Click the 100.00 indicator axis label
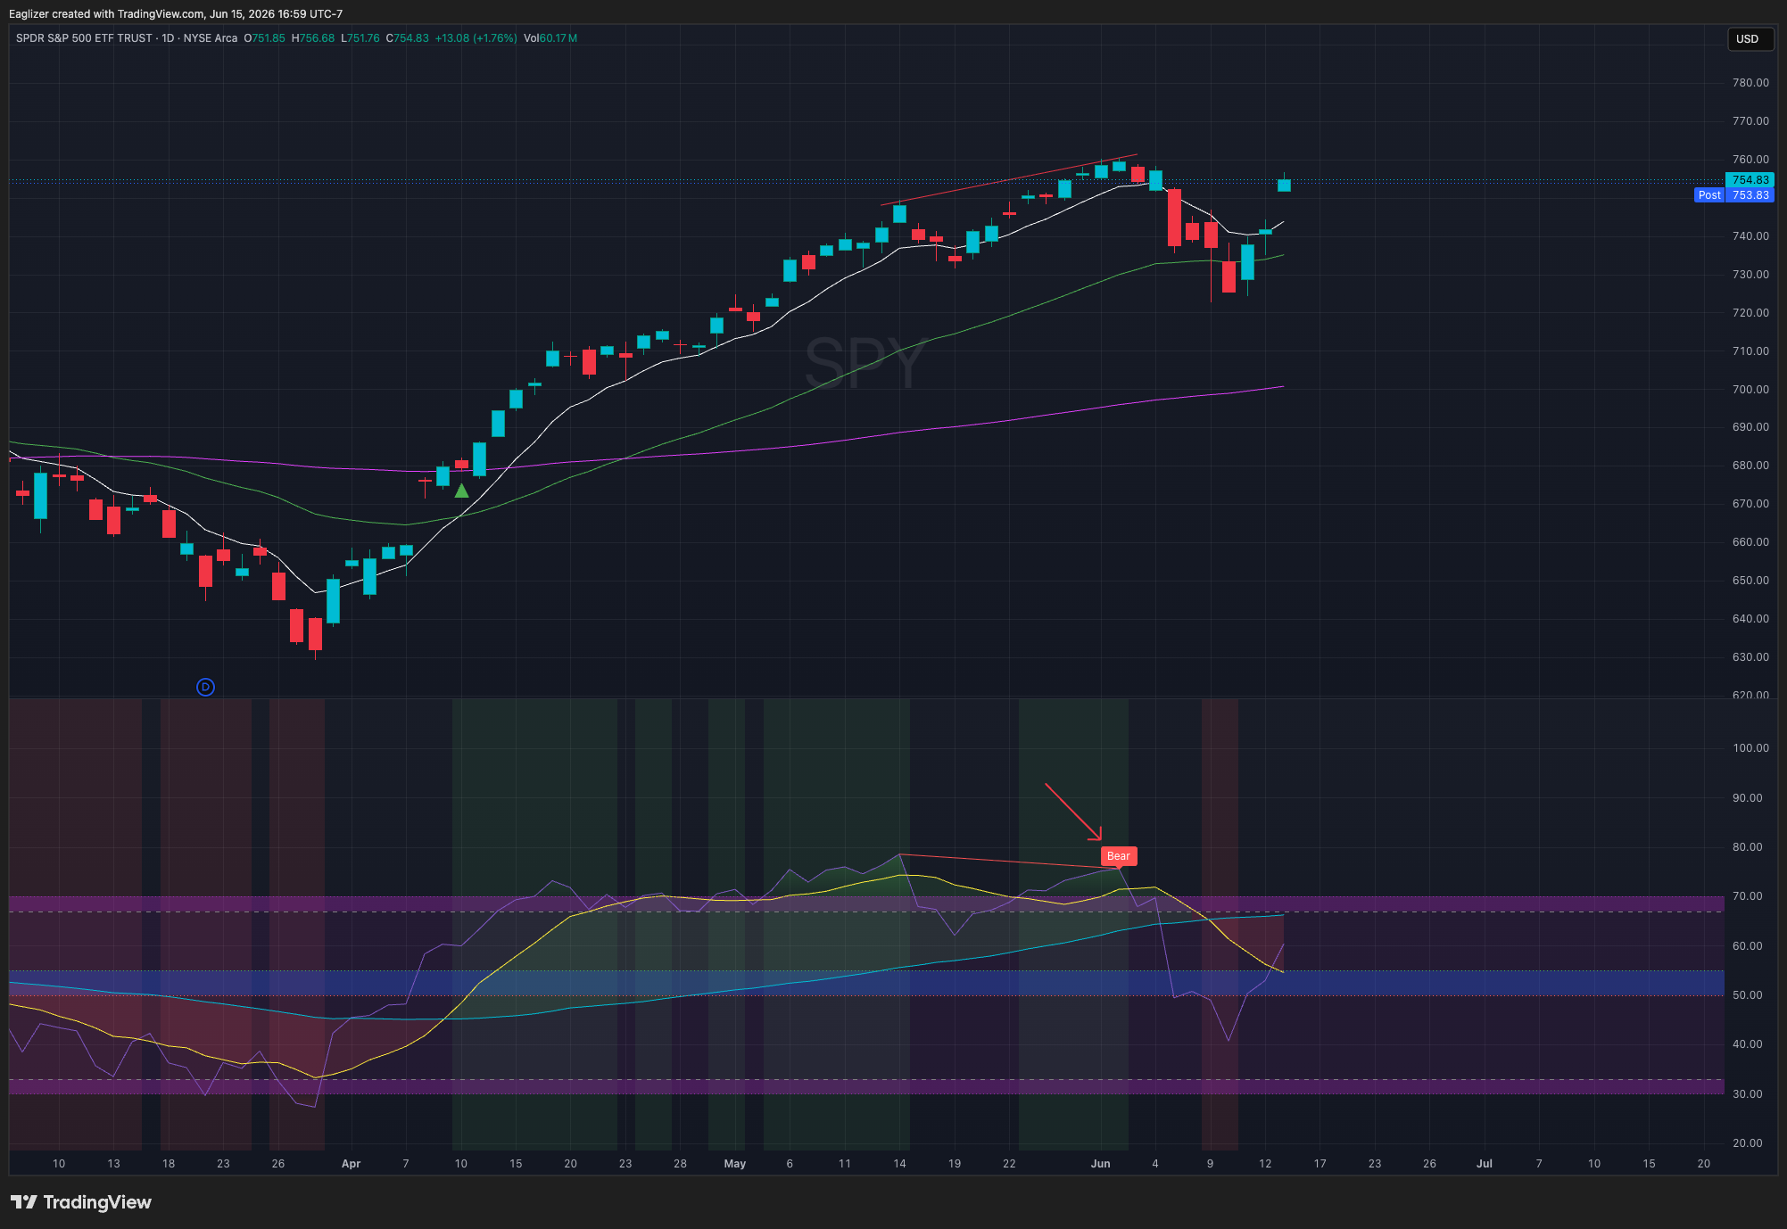1787x1229 pixels. click(x=1750, y=748)
